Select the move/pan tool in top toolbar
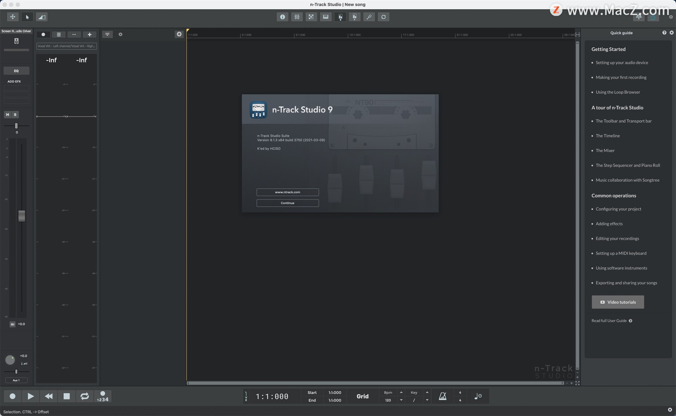The height and width of the screenshot is (416, 676). (x=13, y=17)
